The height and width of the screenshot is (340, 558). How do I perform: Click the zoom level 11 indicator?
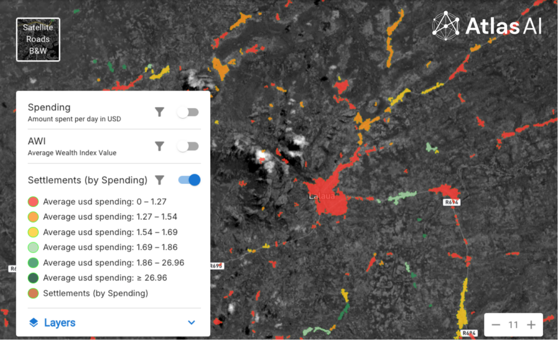click(513, 325)
